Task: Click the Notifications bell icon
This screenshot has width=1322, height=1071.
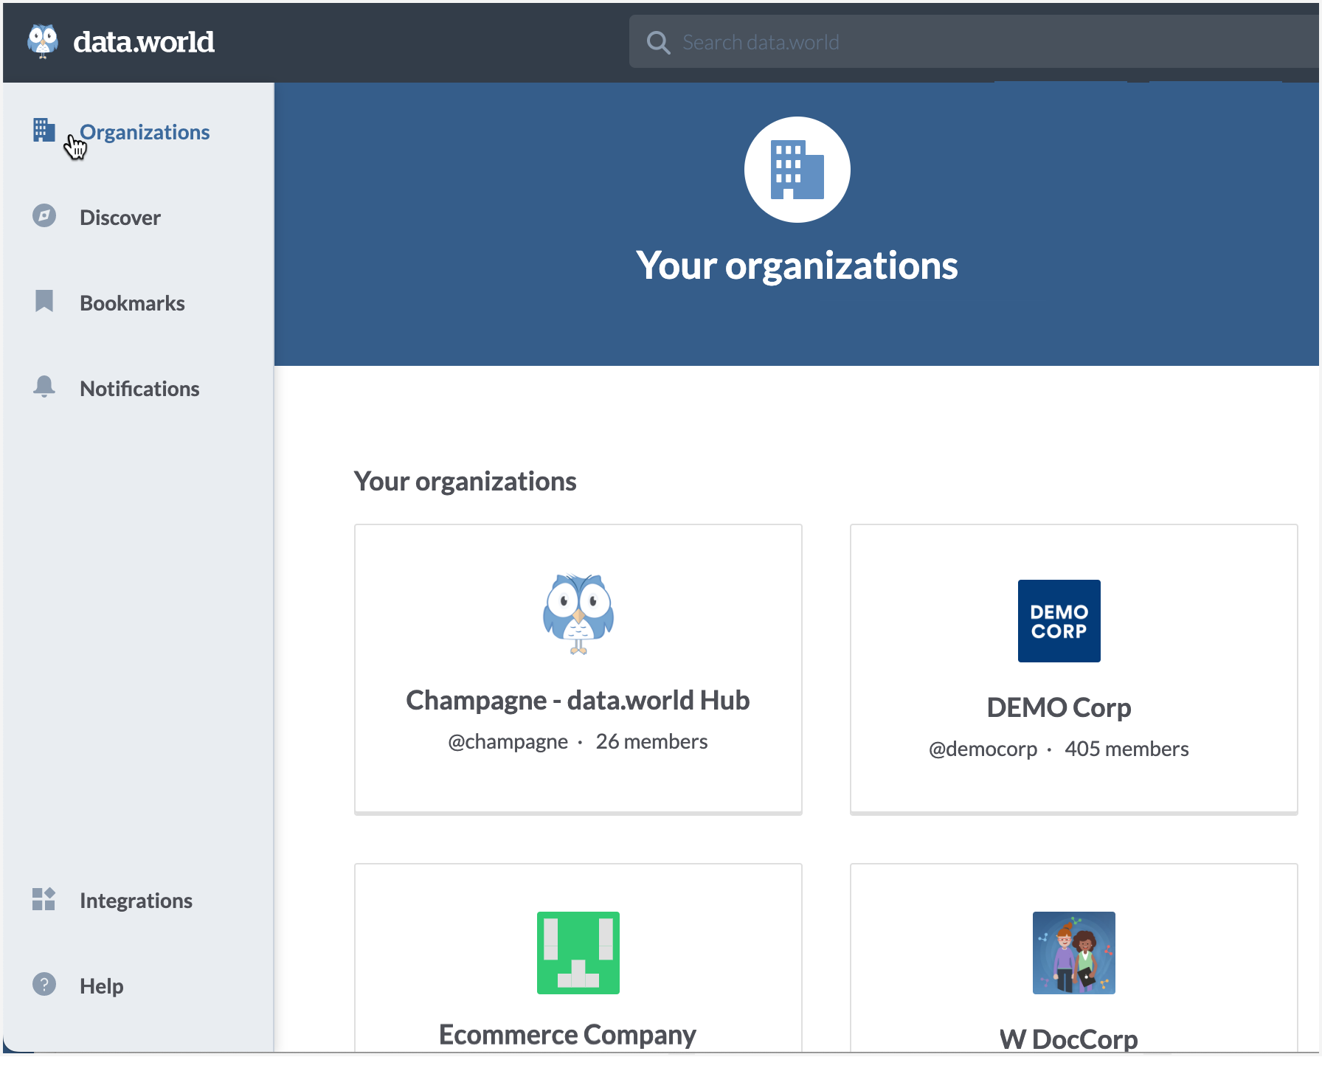Action: point(44,387)
